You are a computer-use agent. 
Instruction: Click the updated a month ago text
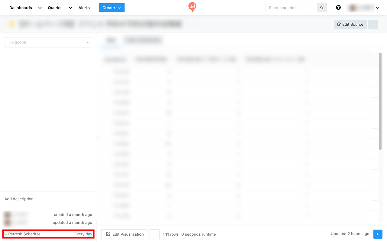tap(72, 222)
